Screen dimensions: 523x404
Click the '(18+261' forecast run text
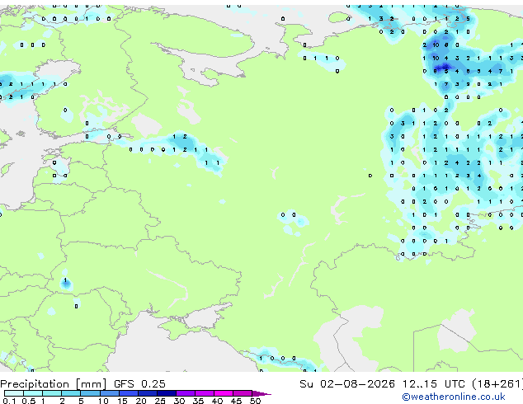click(497, 383)
